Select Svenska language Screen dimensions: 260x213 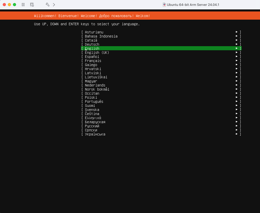click(161, 110)
